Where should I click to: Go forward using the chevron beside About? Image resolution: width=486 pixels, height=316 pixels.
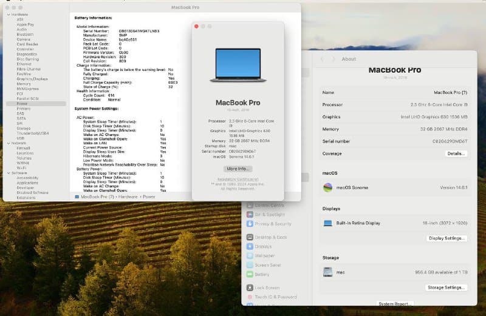[x=334, y=59]
